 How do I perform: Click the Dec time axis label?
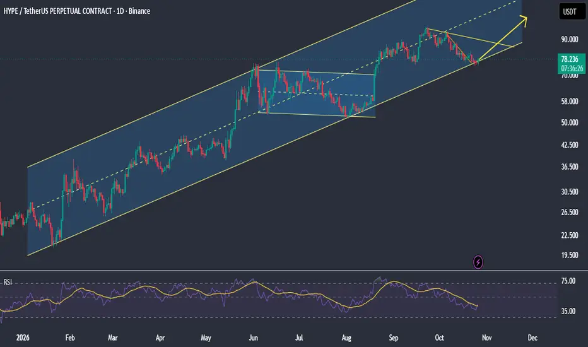point(532,338)
